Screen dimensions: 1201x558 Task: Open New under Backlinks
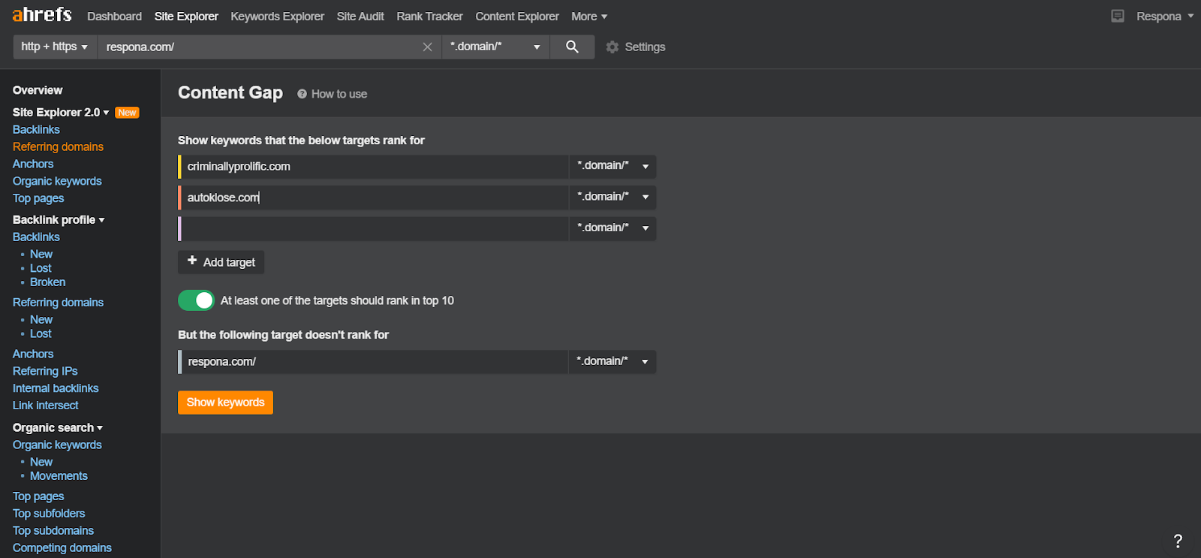tap(41, 254)
